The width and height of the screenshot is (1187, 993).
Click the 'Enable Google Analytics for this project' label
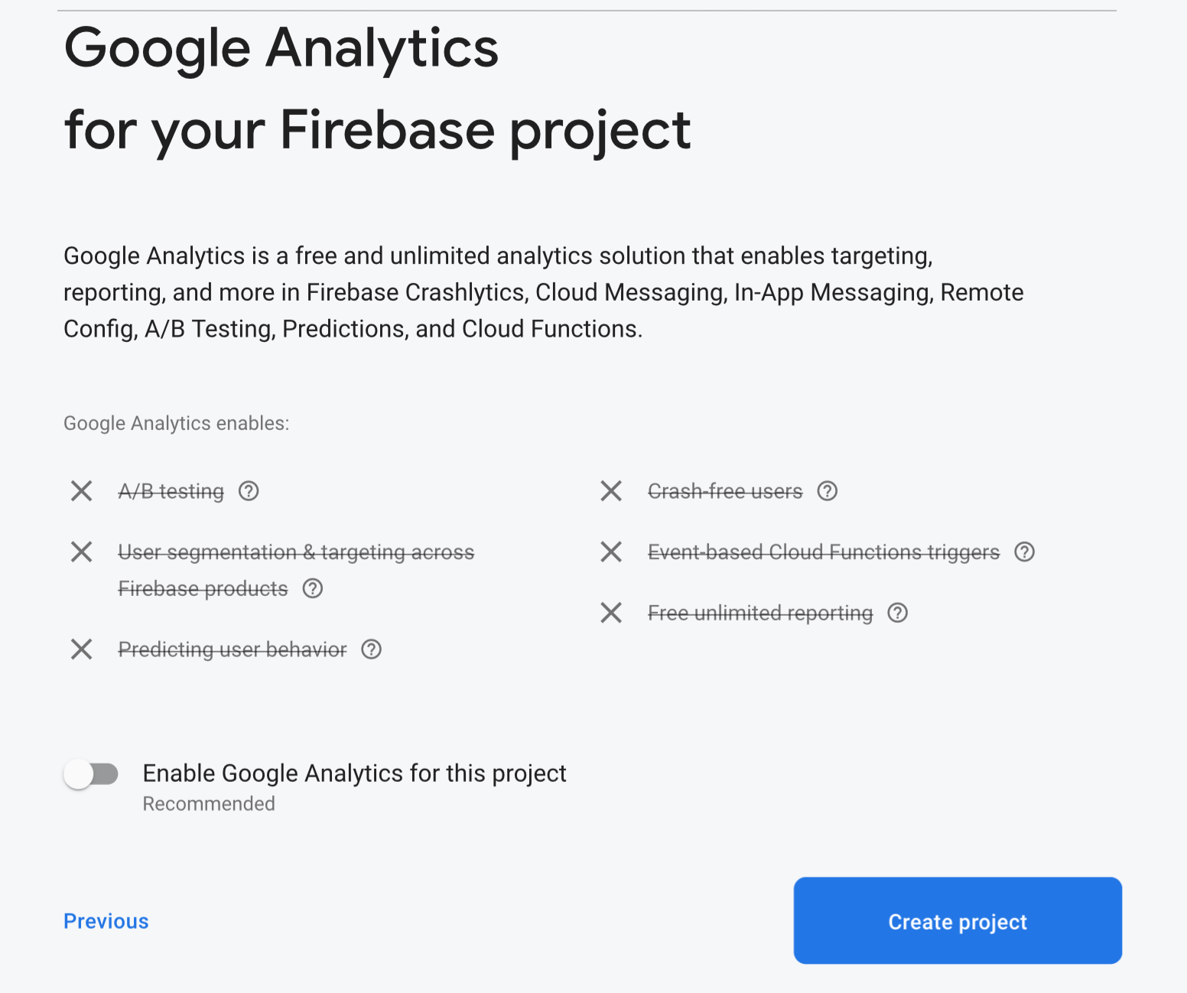tap(354, 773)
